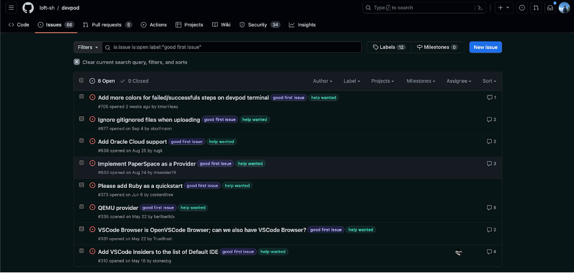The width and height of the screenshot is (574, 273).
Task: Click assignee avatar on VSCode Insiders issue
Action: pos(458,252)
